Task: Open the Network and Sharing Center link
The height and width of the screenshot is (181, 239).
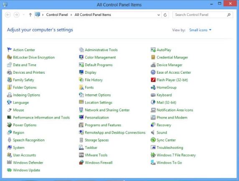Action: pos(107,110)
